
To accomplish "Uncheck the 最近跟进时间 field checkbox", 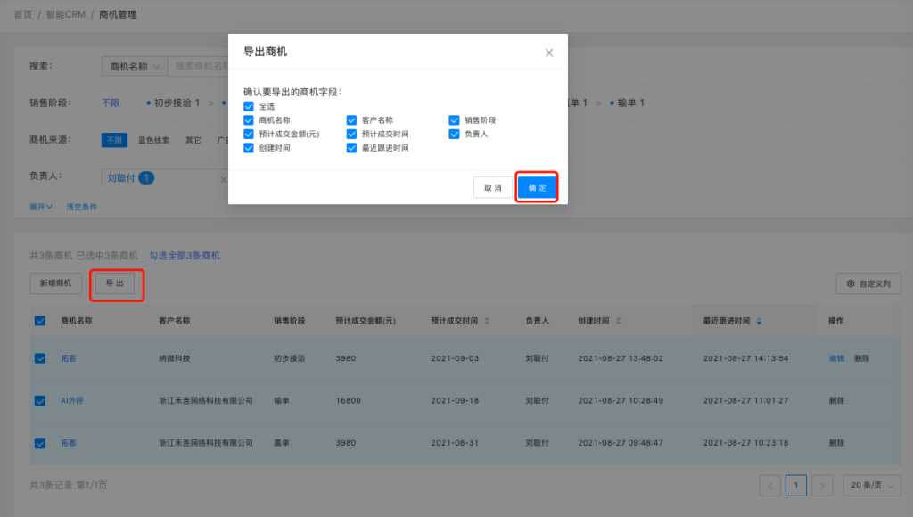I will pyautogui.click(x=352, y=148).
